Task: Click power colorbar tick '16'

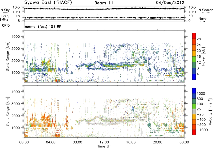Action: point(199,56)
